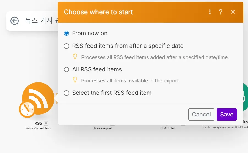This screenshot has height=153, width=248.
Task: Click the Watch RSS feed items caption
Action: pos(38,128)
